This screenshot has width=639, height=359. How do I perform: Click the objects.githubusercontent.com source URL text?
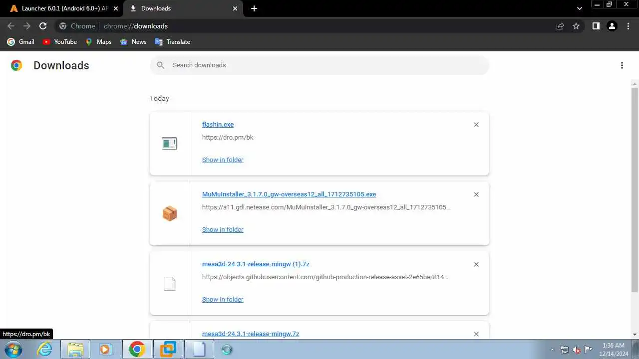[x=325, y=277]
